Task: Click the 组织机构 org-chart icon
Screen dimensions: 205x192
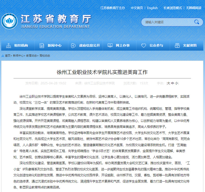Action: [x=8, y=46]
